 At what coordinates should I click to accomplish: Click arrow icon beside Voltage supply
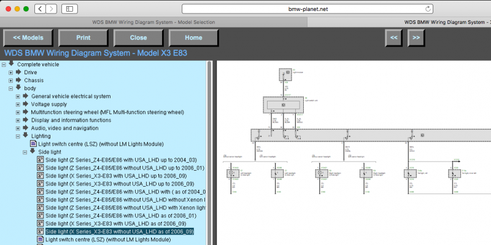25,104
